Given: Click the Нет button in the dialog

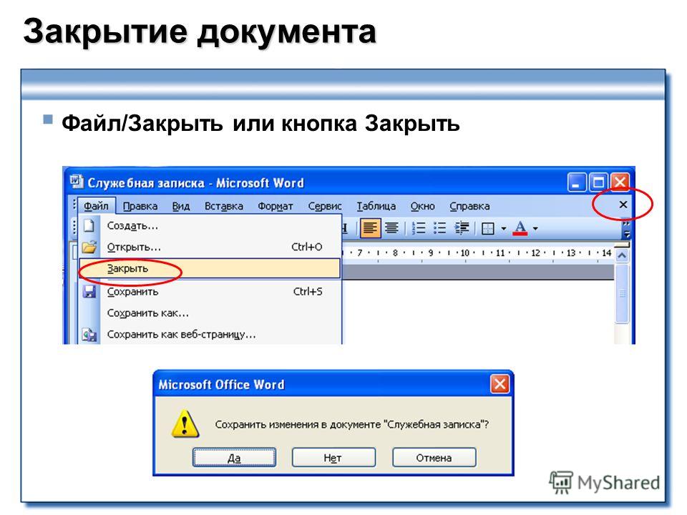Looking at the screenshot, I should click(333, 458).
